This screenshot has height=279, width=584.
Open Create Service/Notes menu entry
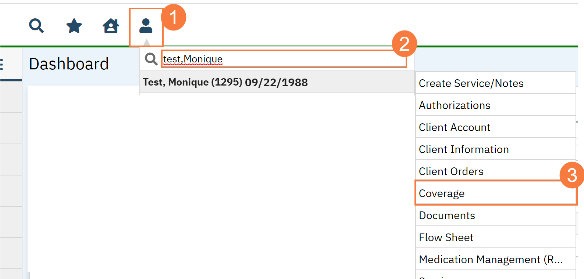point(471,83)
